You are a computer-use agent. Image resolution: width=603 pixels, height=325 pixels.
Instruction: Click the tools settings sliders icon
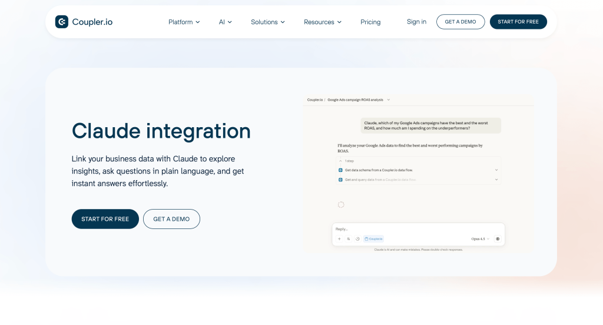[349, 239]
